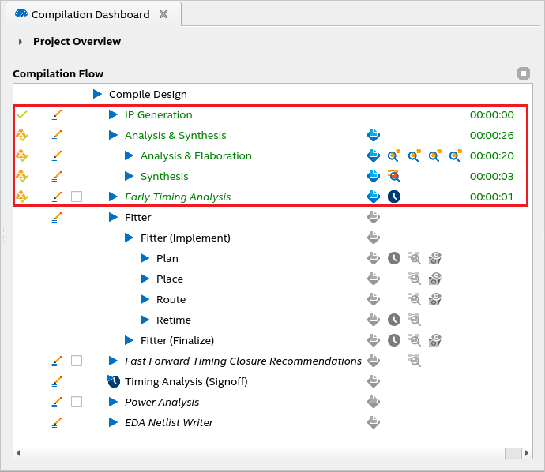The height and width of the screenshot is (472, 545).
Task: Toggle Fast Forward Timing Closure Recommendations checkbox
Action: [77, 361]
